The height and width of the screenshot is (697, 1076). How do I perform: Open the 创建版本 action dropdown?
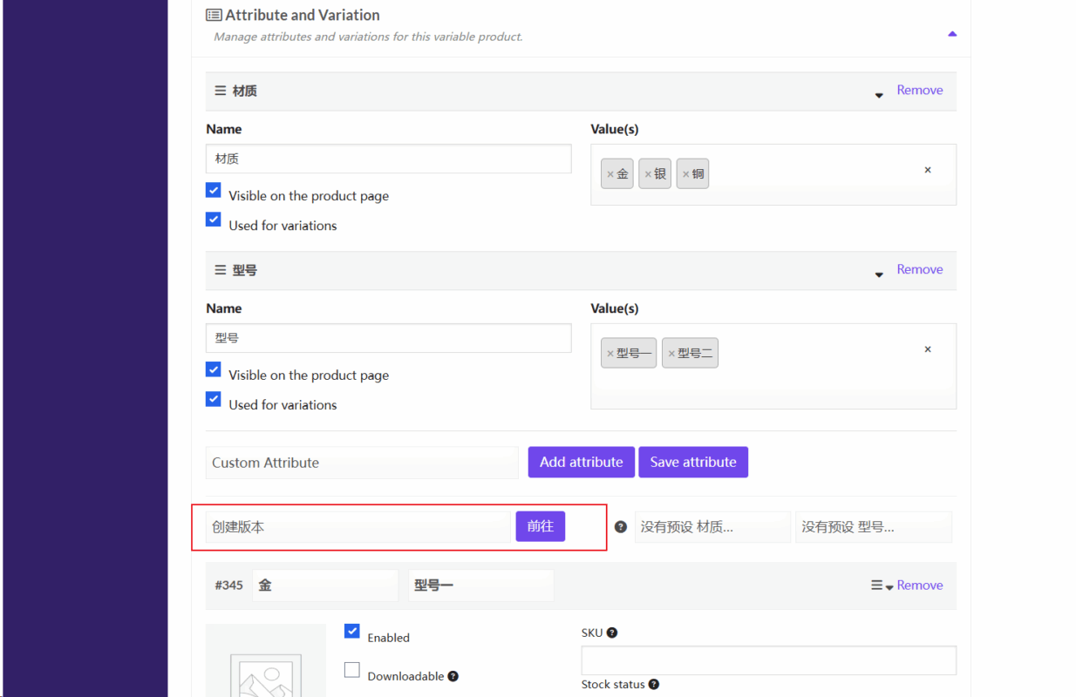tap(358, 527)
